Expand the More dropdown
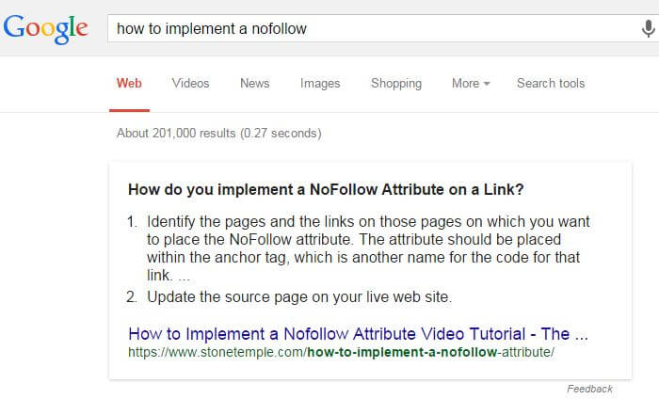 (471, 83)
